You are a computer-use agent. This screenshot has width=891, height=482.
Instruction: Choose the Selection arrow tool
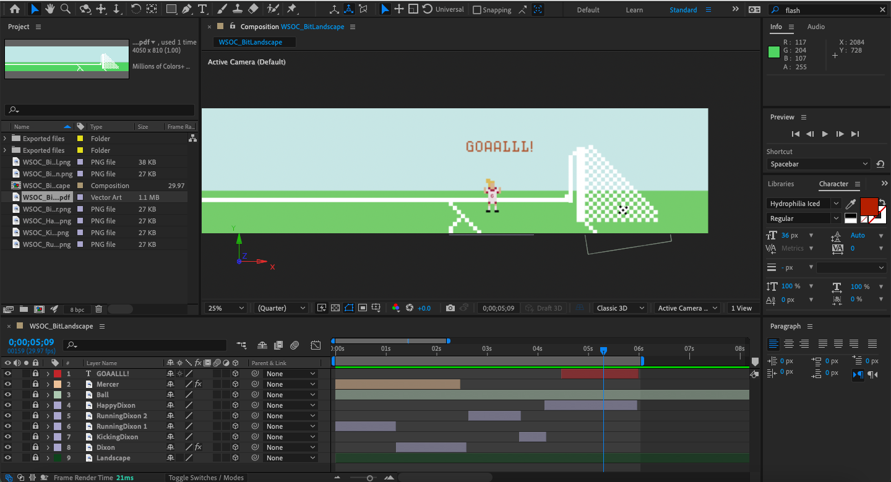click(x=34, y=9)
